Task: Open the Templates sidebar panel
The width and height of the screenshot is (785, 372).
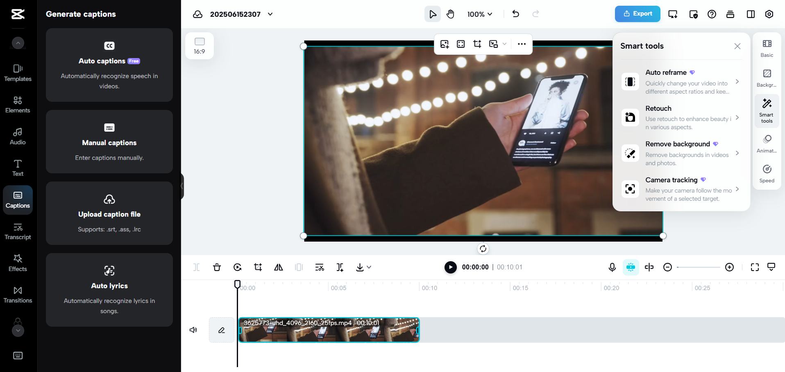Action: point(18,73)
